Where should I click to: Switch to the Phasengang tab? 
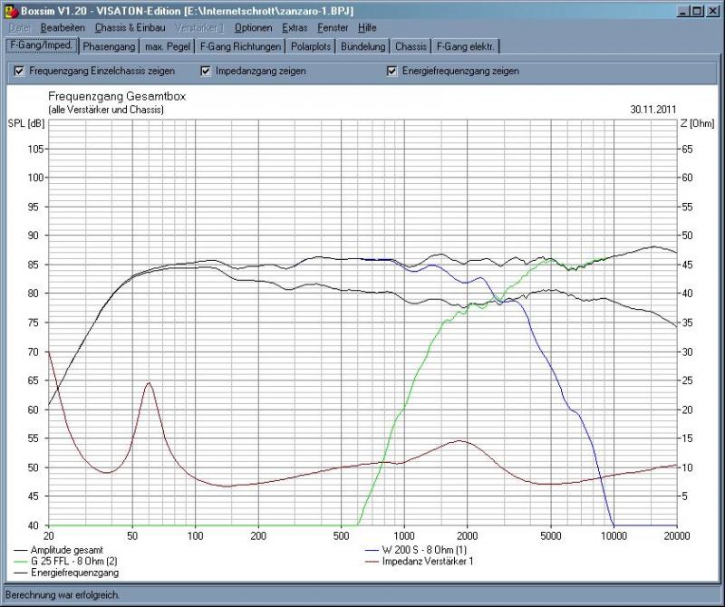(108, 46)
